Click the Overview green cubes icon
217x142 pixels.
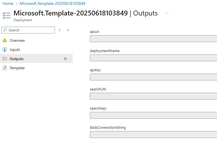tap(5, 40)
